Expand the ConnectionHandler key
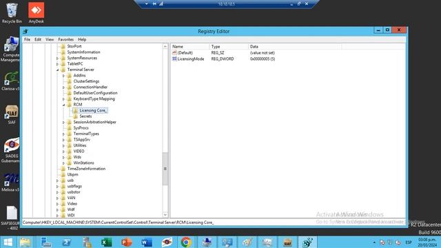 pyautogui.click(x=64, y=87)
